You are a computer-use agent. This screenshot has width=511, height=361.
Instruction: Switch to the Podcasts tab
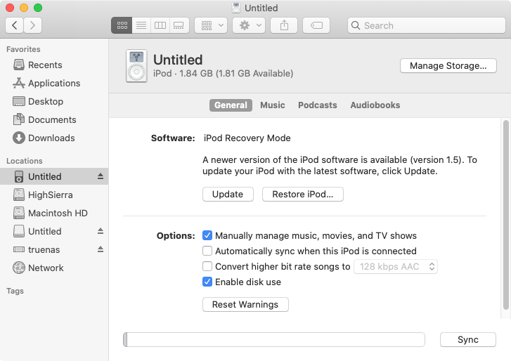(x=318, y=105)
